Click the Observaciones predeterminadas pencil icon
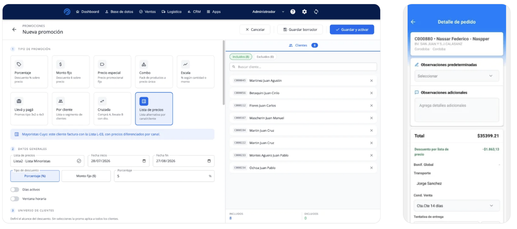 point(417,65)
